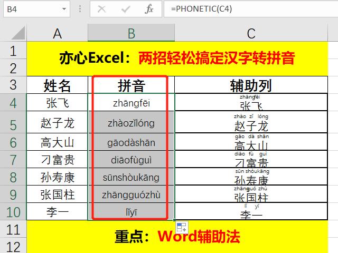This screenshot has height=253, width=338.
Task: Select the 辅助列 cell for 刁富贵 with pinyin
Action: (251, 159)
